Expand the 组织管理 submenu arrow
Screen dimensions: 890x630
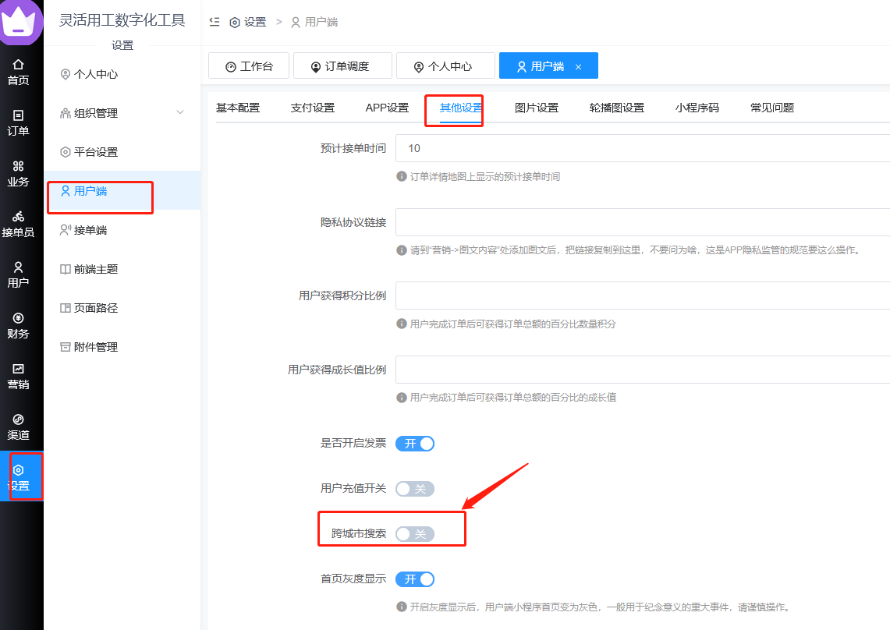click(x=180, y=112)
